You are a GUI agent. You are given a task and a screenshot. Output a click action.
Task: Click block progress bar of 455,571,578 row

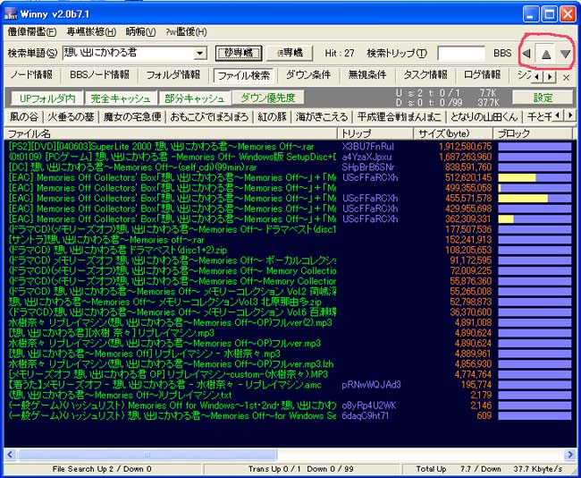click(x=535, y=199)
